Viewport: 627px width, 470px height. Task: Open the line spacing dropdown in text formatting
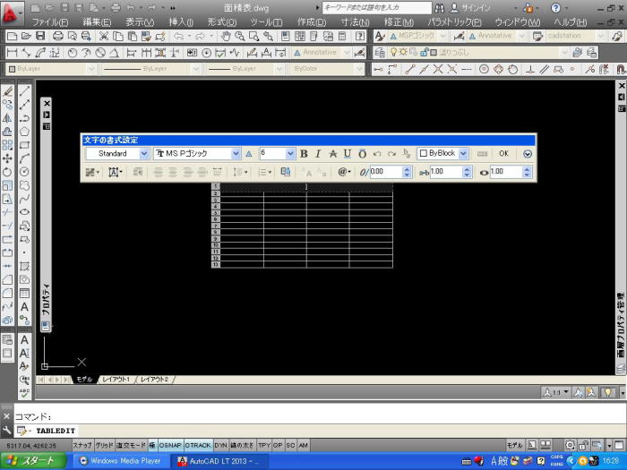click(x=240, y=172)
